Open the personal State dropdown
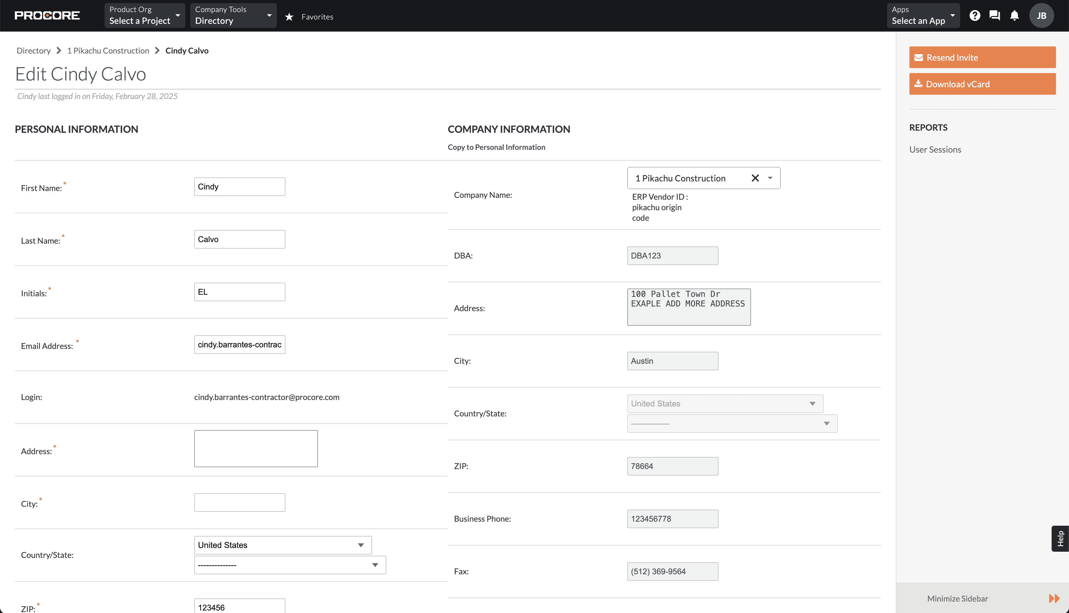Screen dimensions: 1069x613 pos(290,565)
